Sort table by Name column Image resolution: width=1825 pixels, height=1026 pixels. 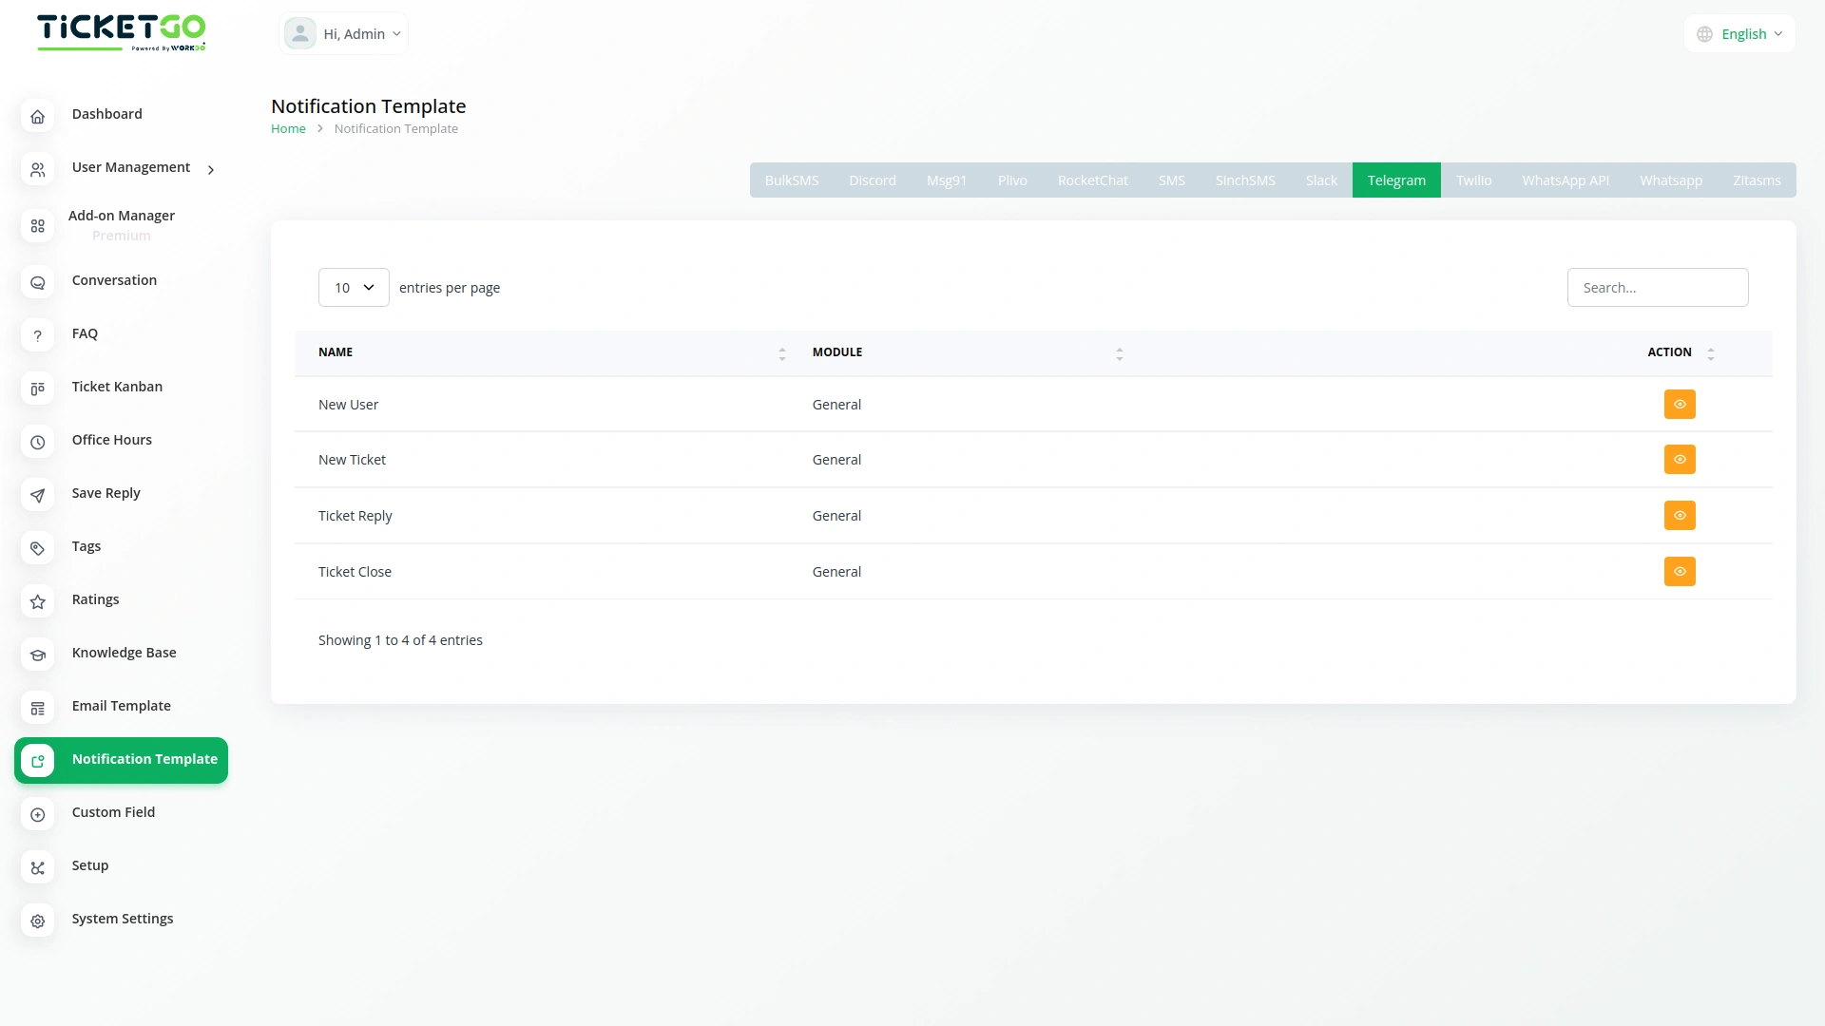pos(781,353)
